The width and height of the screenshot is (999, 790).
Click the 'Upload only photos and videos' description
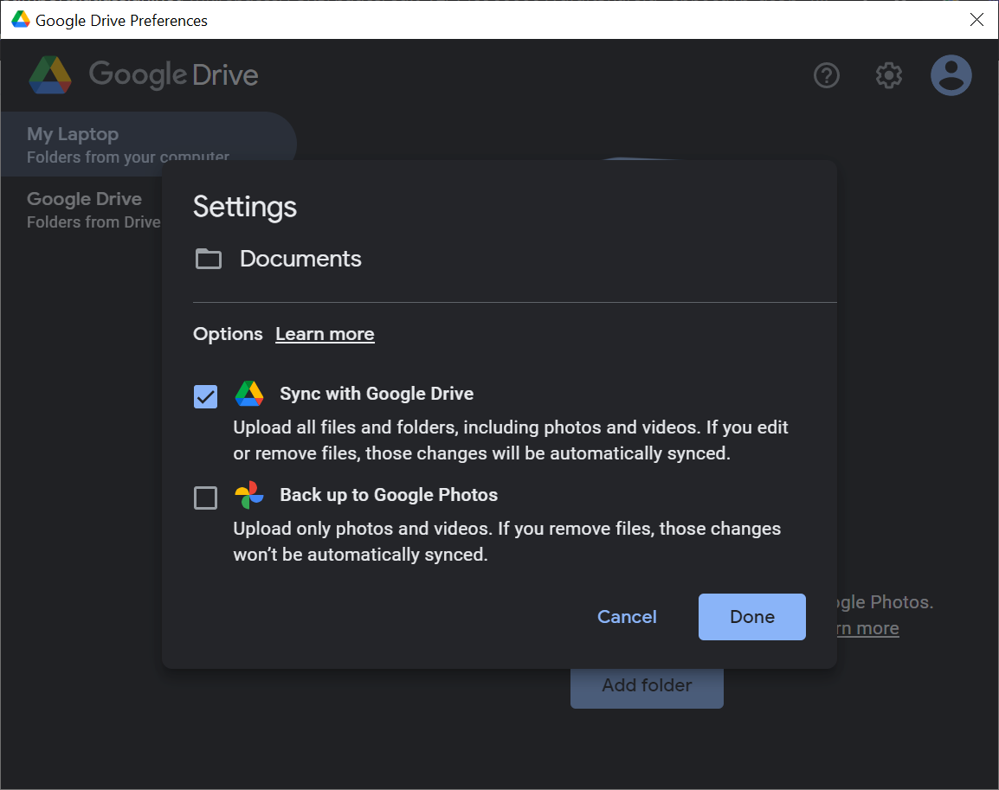tap(506, 541)
